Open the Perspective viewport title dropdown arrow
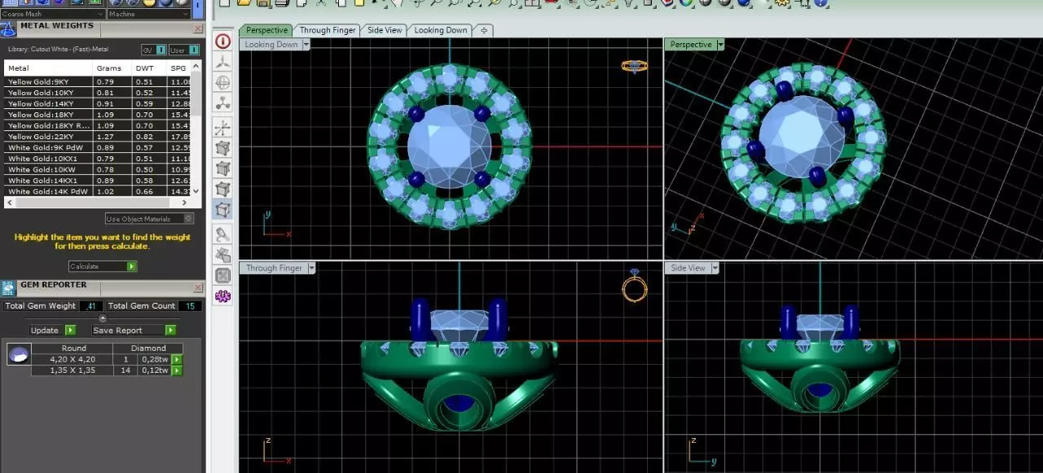The height and width of the screenshot is (473, 1043). (x=720, y=45)
